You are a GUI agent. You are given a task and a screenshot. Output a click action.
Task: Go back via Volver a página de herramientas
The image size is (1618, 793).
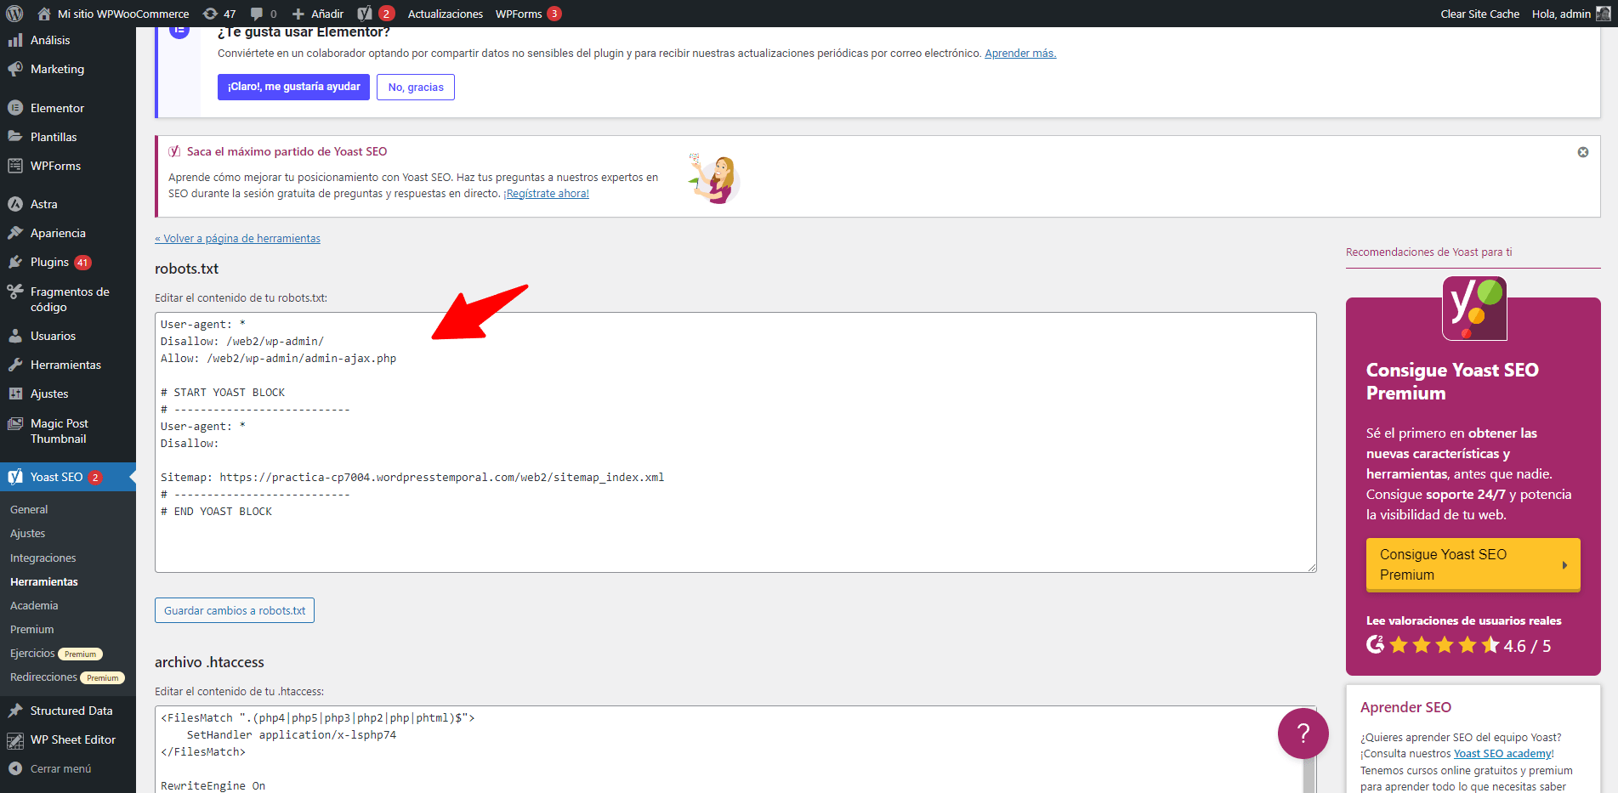click(237, 239)
